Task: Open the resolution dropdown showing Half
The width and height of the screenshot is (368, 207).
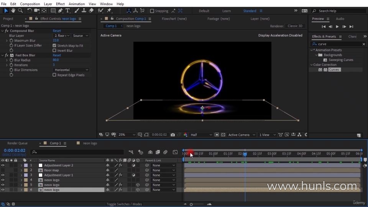Action: 201,135
